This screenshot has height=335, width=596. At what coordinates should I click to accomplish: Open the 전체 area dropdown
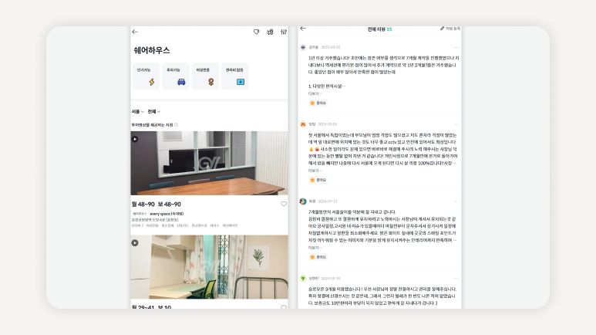[154, 112]
